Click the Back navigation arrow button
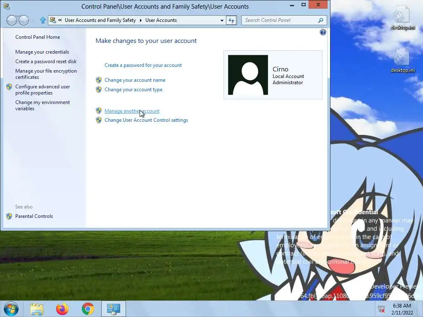 [12, 20]
